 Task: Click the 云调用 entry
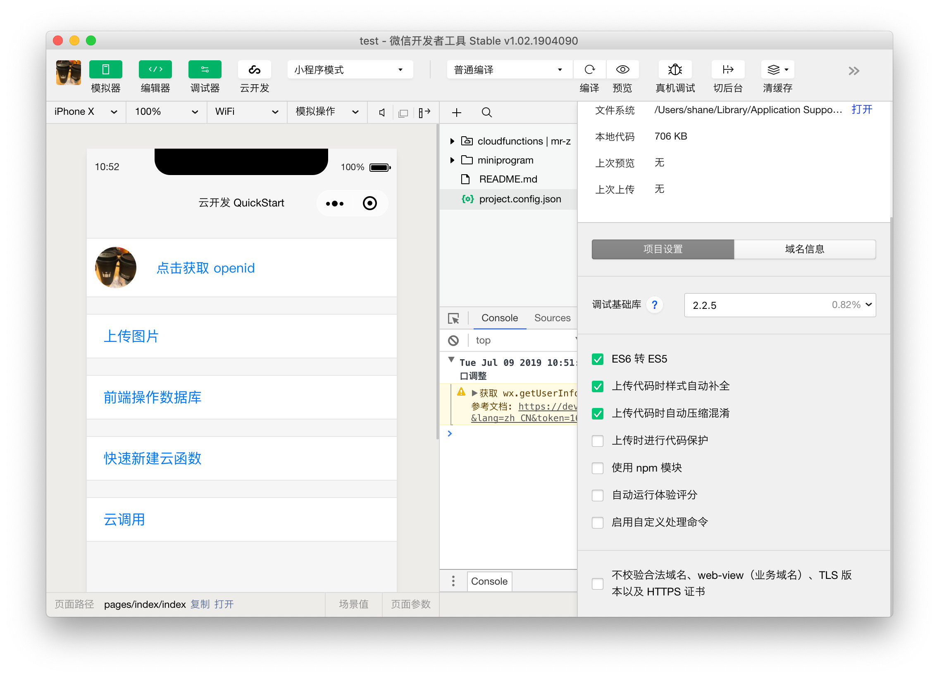pos(241,520)
